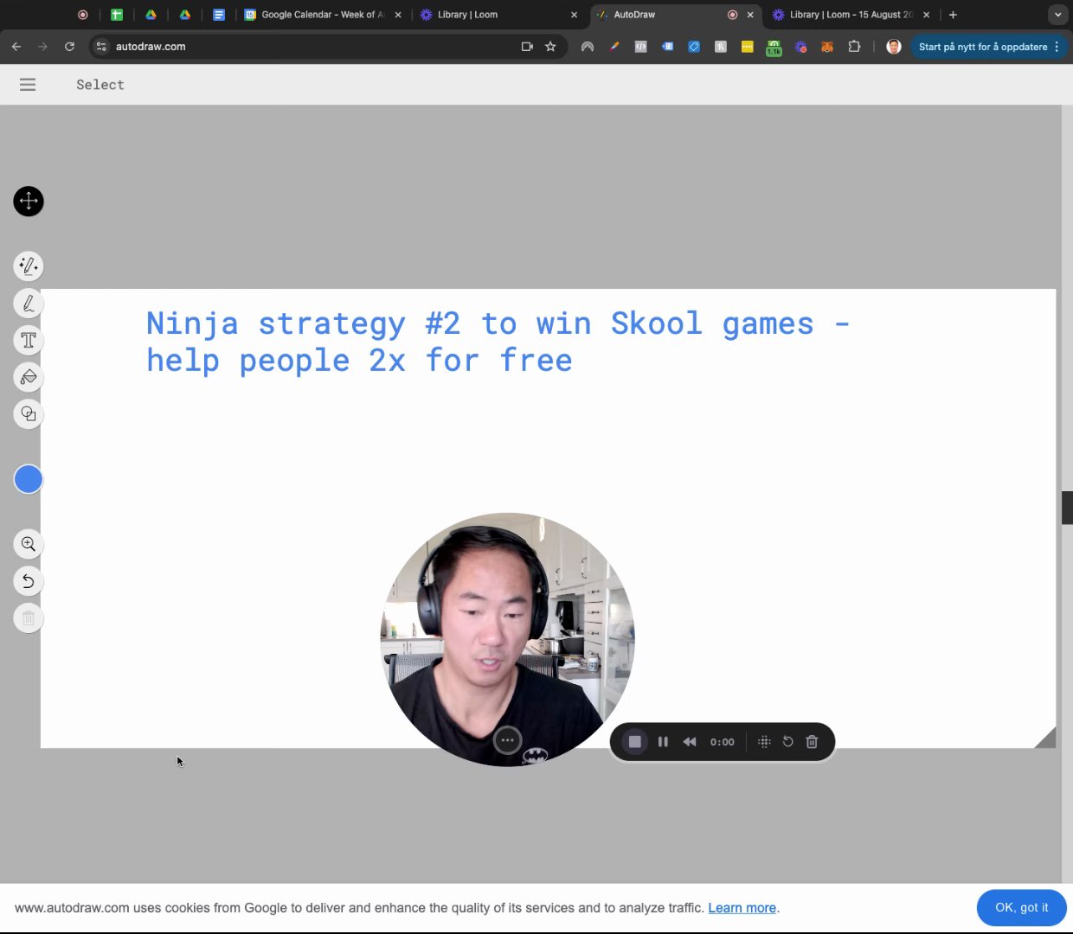Image resolution: width=1073 pixels, height=934 pixels.
Task: Reload the autodraw.com page
Action: (x=69, y=47)
